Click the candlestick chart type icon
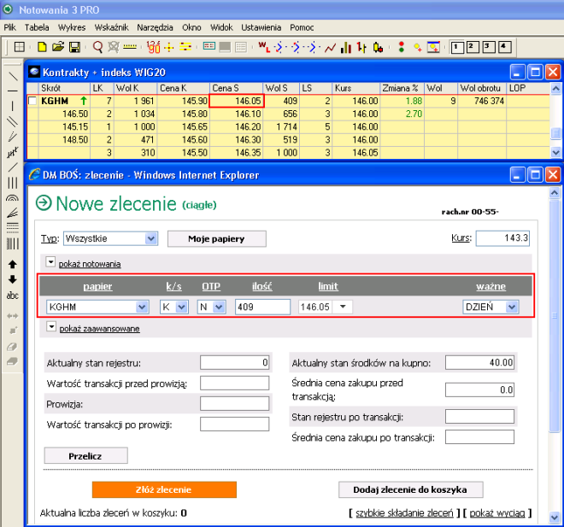Viewport: 564px width, 527px height. tap(378, 47)
